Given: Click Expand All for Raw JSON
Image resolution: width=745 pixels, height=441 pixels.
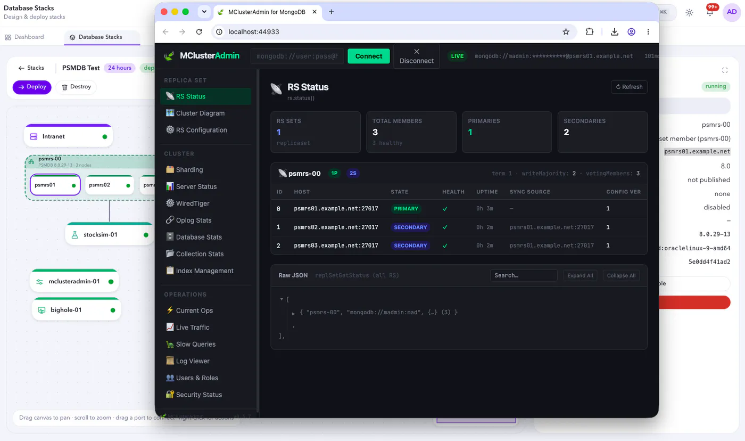Looking at the screenshot, I should 580,275.
